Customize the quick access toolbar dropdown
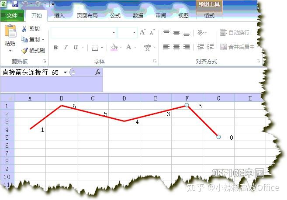The height and width of the screenshot is (200, 287). [53, 4]
